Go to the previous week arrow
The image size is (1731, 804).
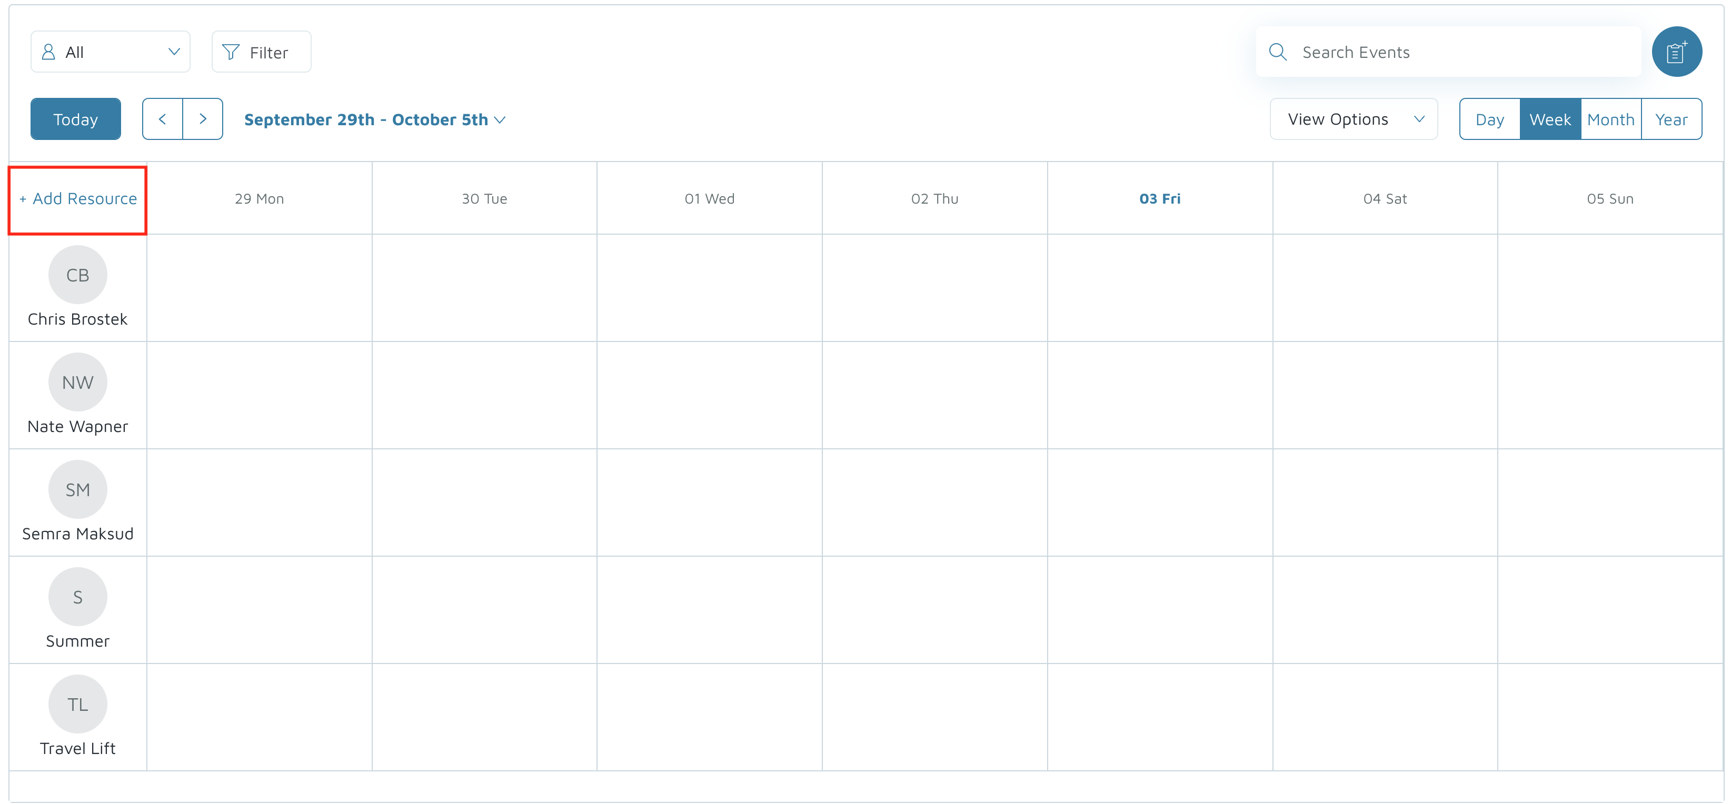point(162,119)
